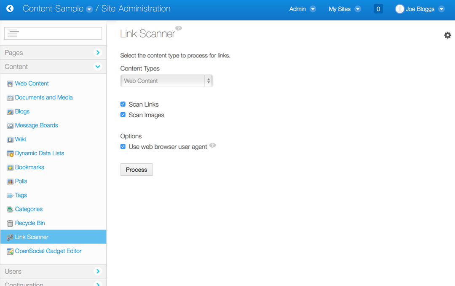Click the Link Scanner title help icon
Image resolution: width=455 pixels, height=286 pixels.
[x=179, y=28]
